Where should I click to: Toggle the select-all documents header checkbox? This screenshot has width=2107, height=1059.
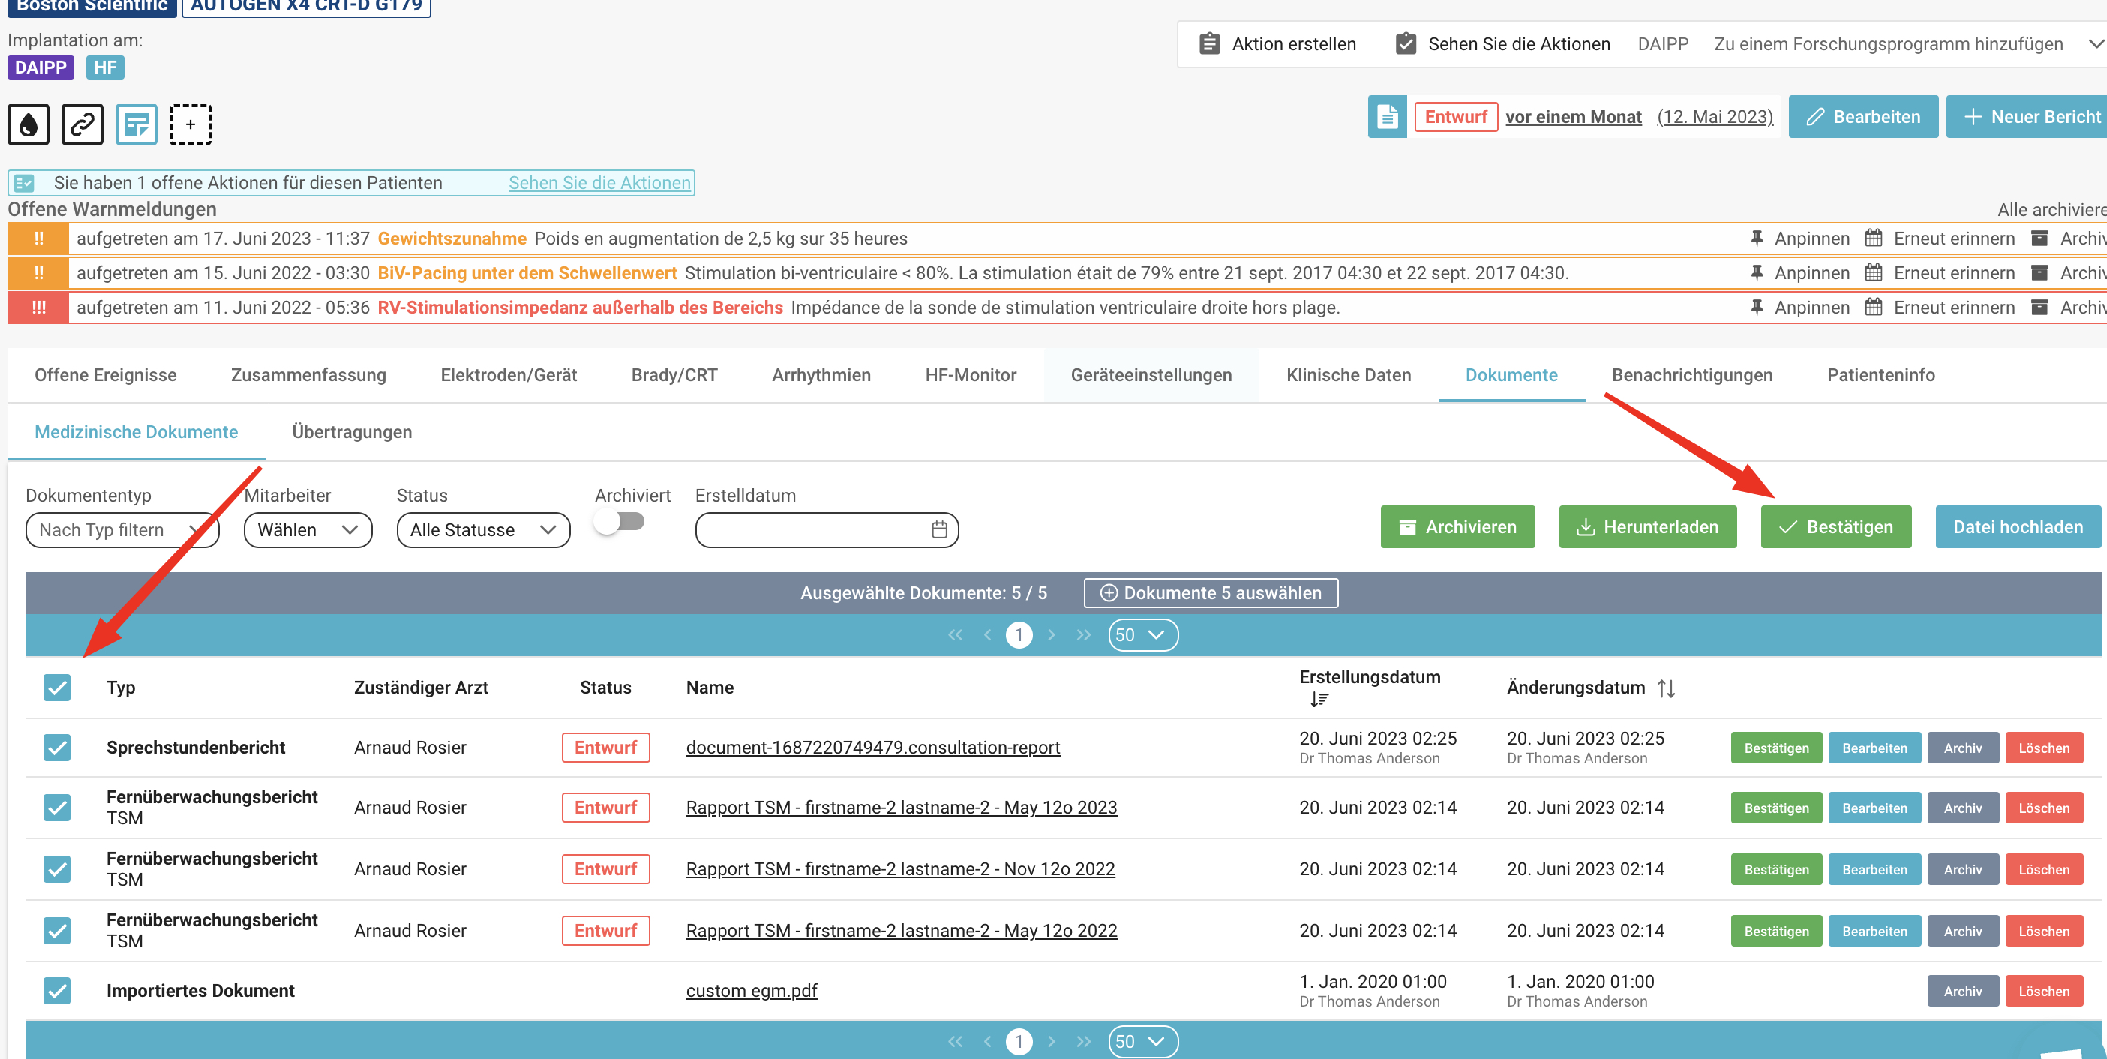pos(57,688)
